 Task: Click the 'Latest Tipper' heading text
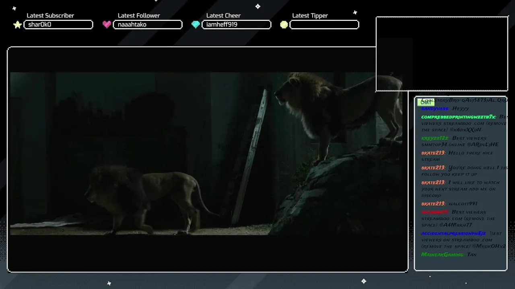(310, 16)
